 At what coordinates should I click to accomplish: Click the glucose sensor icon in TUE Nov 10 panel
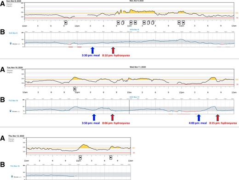point(11,111)
